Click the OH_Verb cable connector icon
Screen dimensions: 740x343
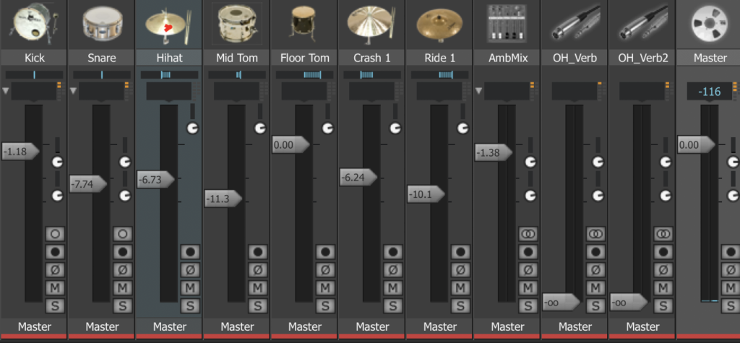575,23
